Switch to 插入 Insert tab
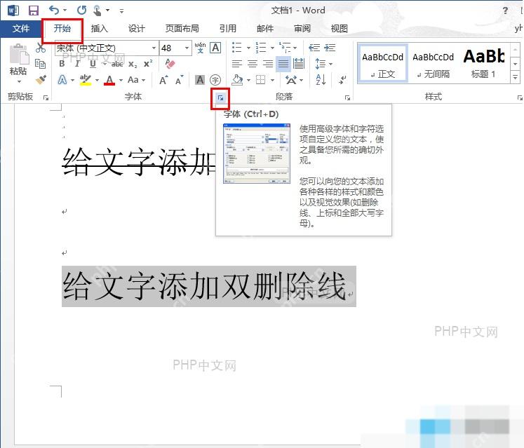Image resolution: width=524 pixels, height=448 pixels. pyautogui.click(x=99, y=29)
